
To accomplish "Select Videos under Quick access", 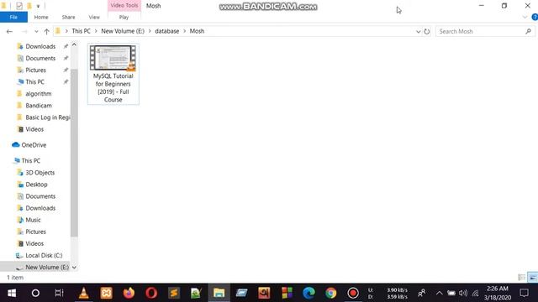I will point(34,129).
